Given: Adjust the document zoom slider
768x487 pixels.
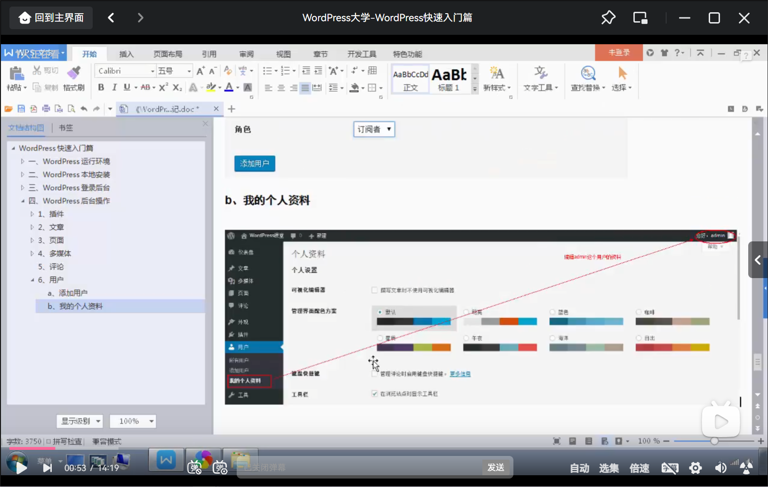Looking at the screenshot, I should coord(714,441).
